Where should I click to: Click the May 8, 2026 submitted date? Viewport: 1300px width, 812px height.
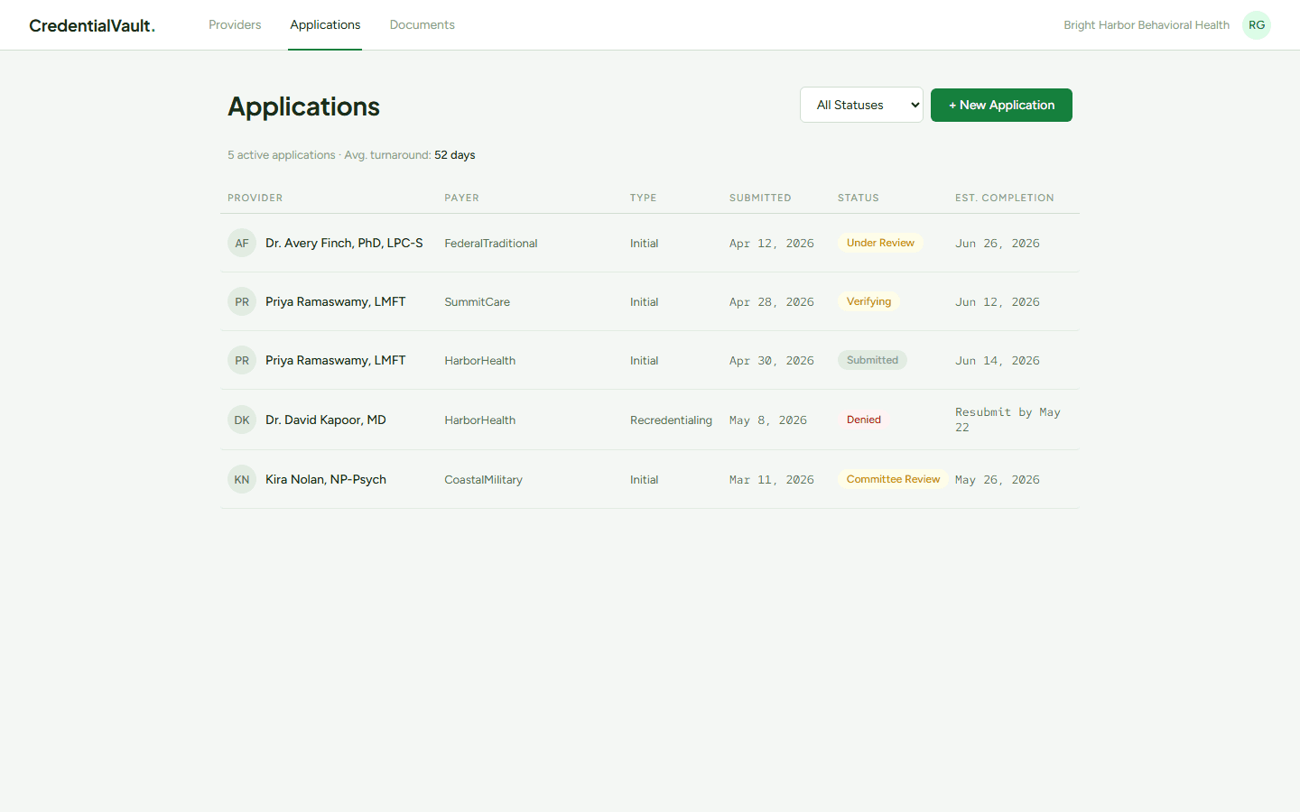(x=768, y=420)
